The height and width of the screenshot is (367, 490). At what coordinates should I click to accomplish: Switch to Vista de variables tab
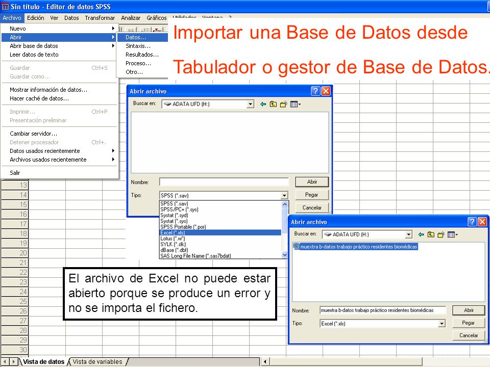point(97,362)
